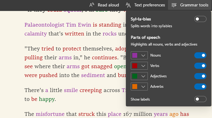Disable the Verbs highlighting toggle
The width and height of the screenshot is (212, 118).
click(200, 66)
